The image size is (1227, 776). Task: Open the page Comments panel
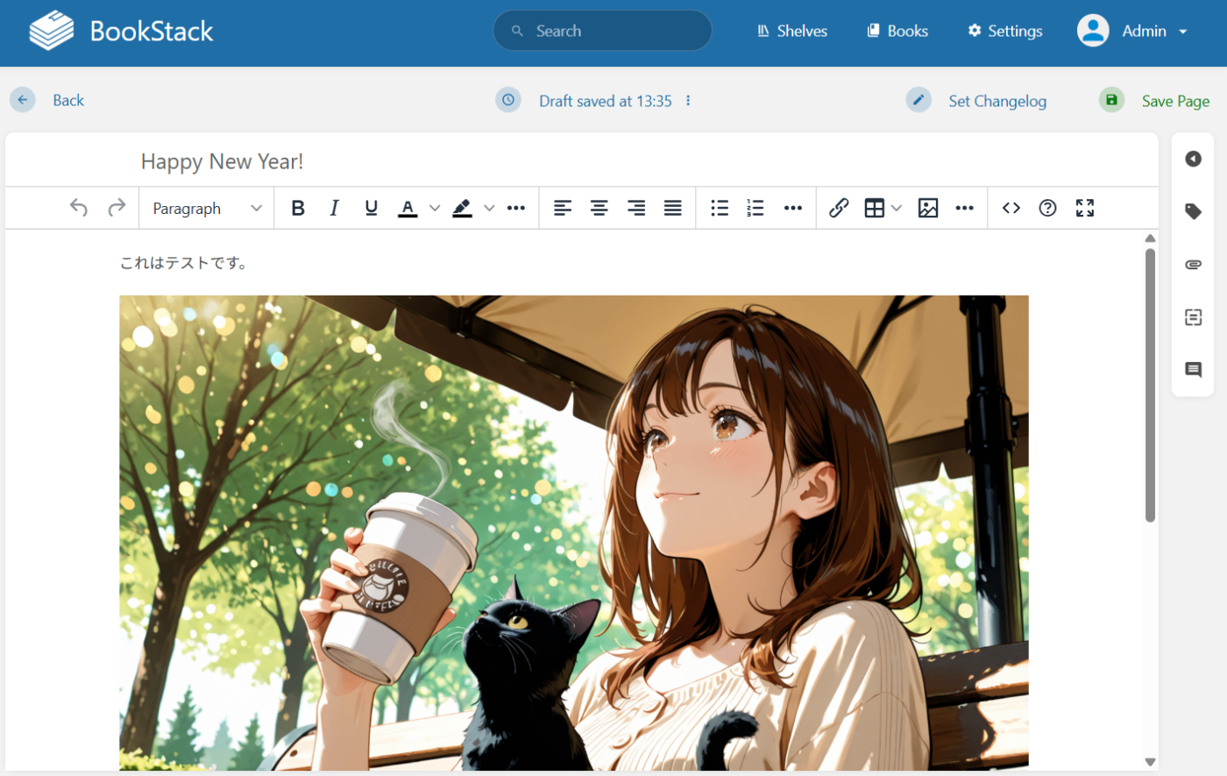pos(1193,370)
